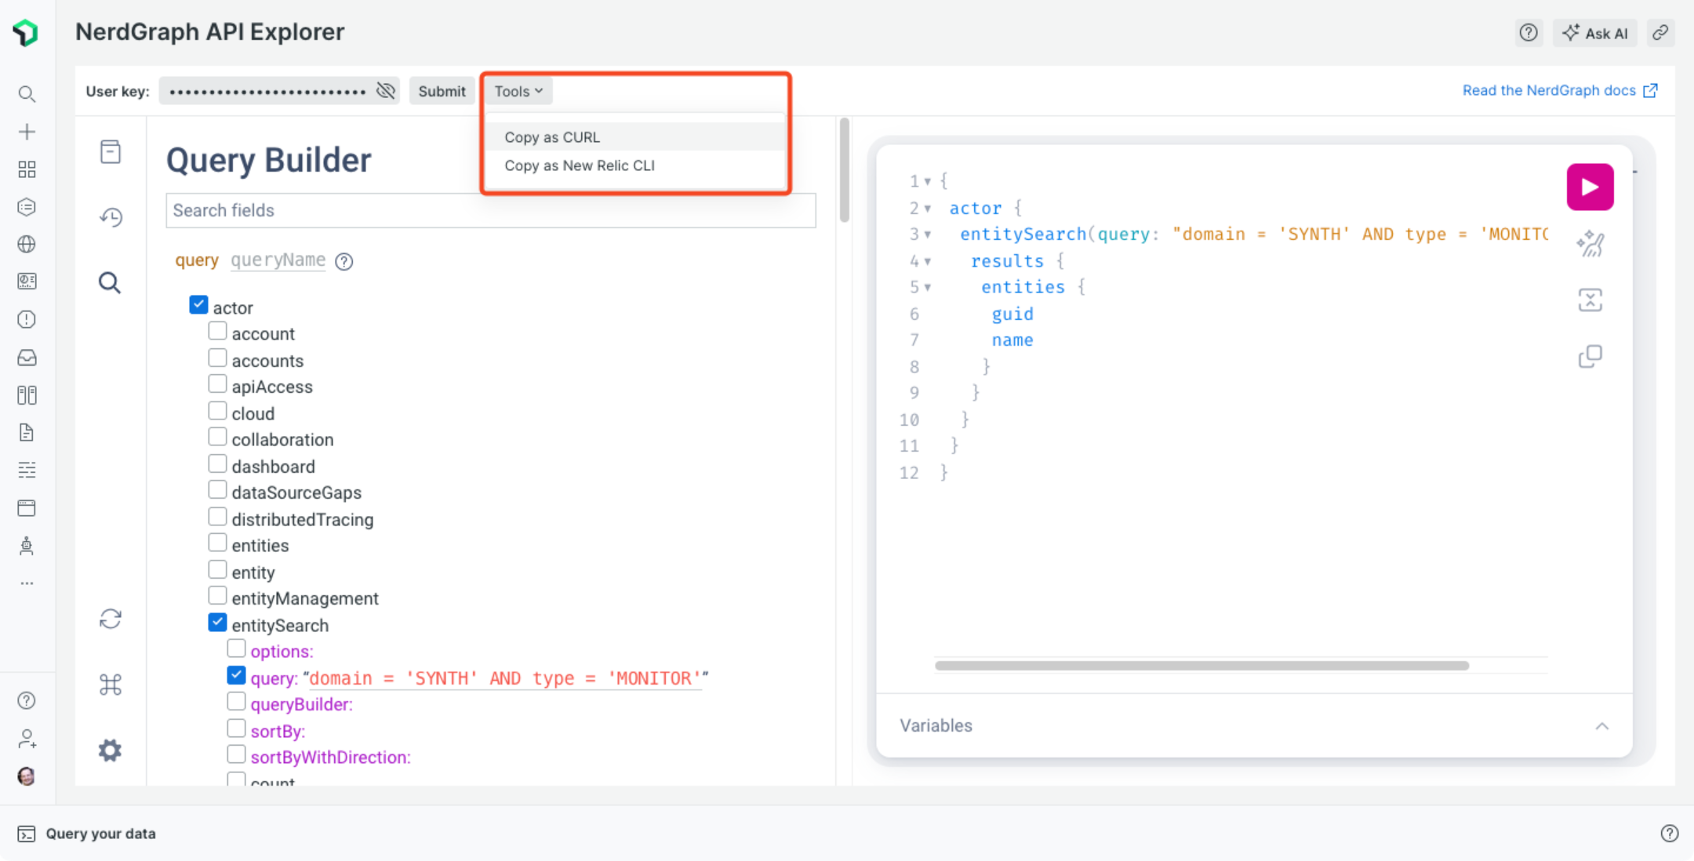The image size is (1694, 861).
Task: Run the query with the pink play button
Action: coord(1590,187)
